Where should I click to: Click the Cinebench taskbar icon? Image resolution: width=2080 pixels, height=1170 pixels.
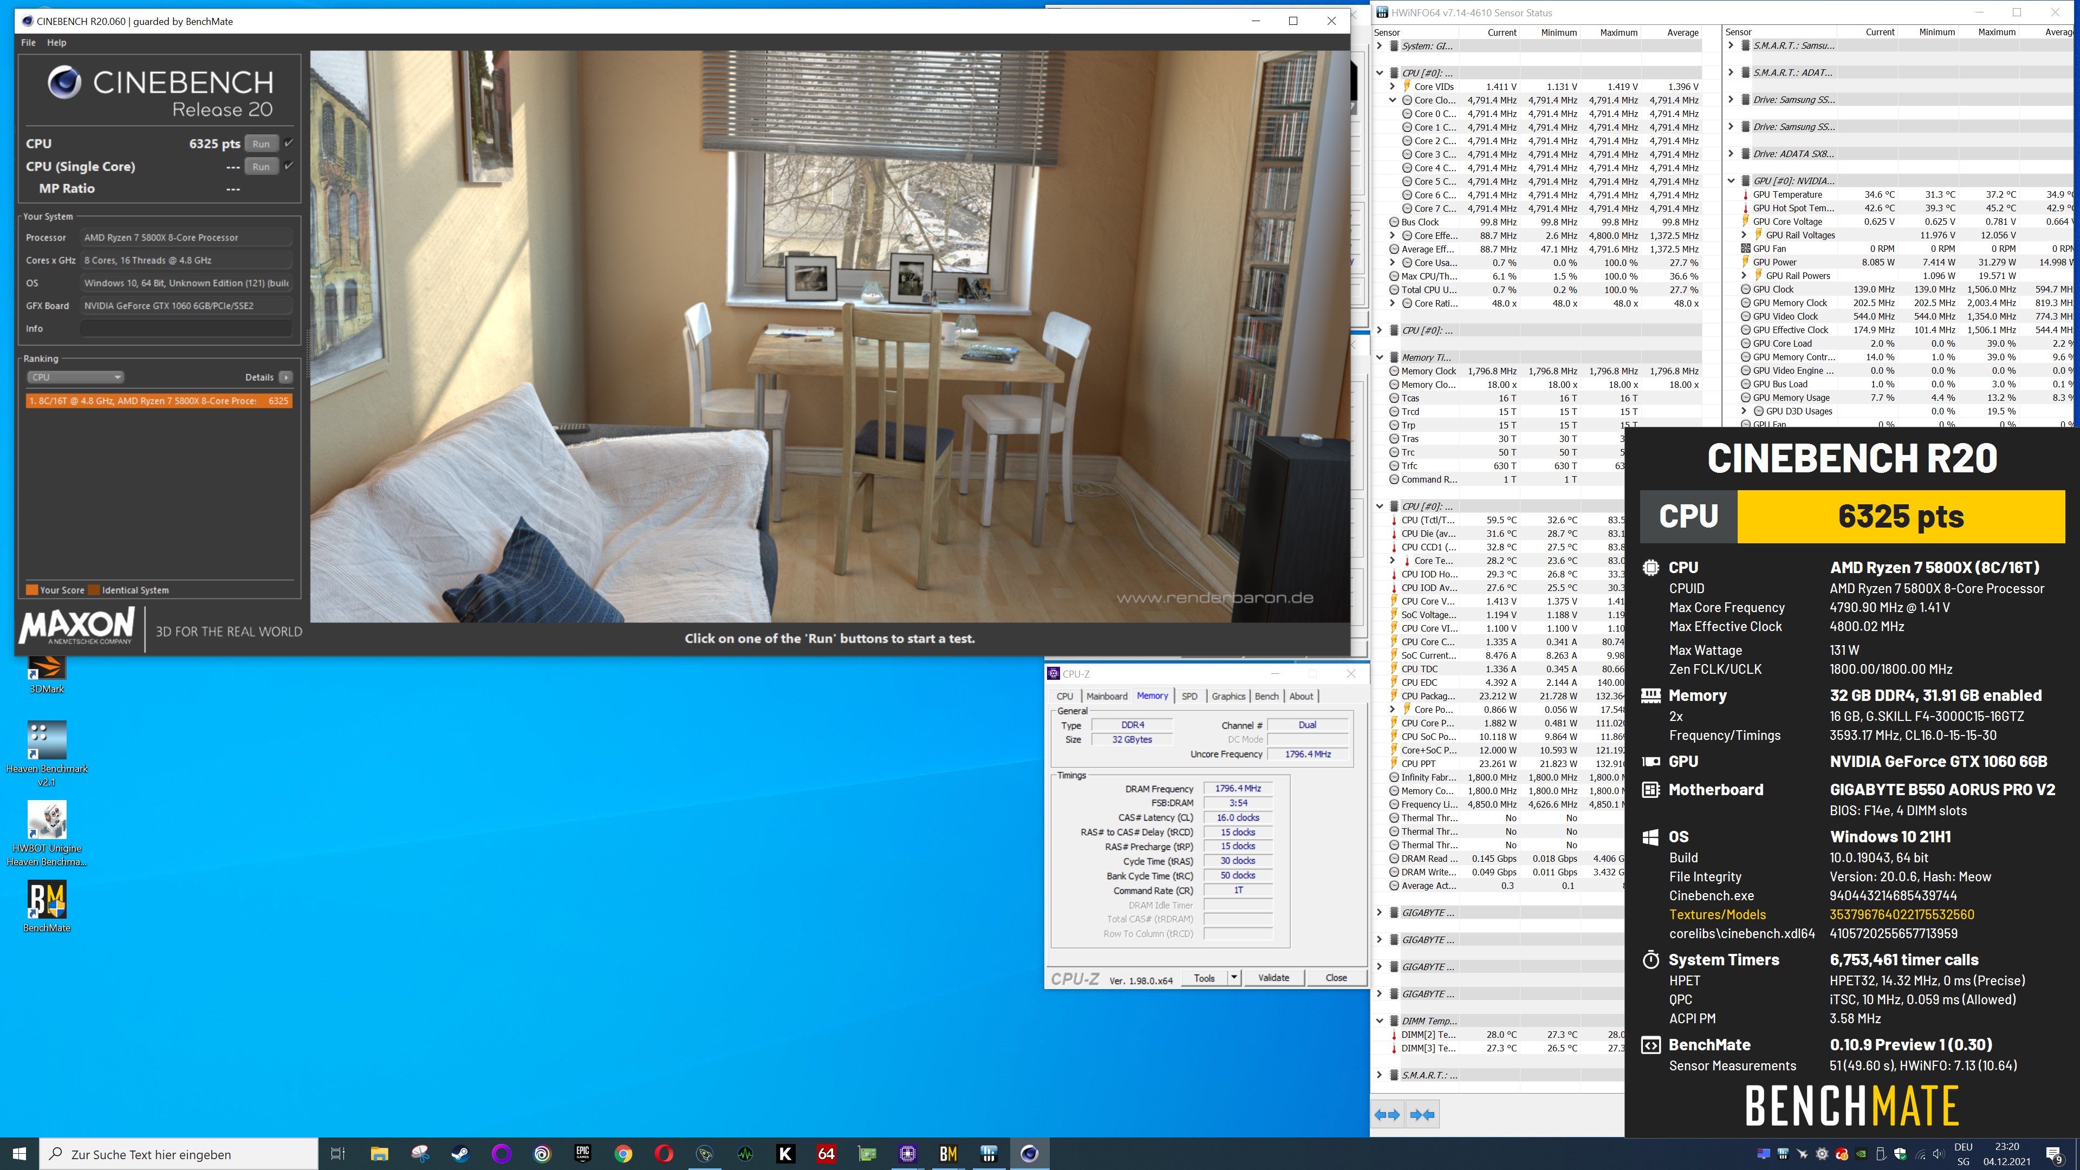click(x=1030, y=1154)
